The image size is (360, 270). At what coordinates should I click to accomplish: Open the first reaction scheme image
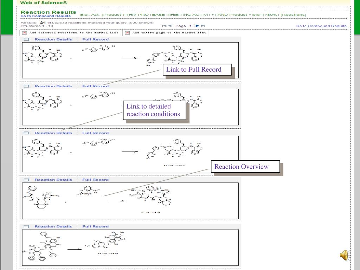pyautogui.click(x=130, y=60)
